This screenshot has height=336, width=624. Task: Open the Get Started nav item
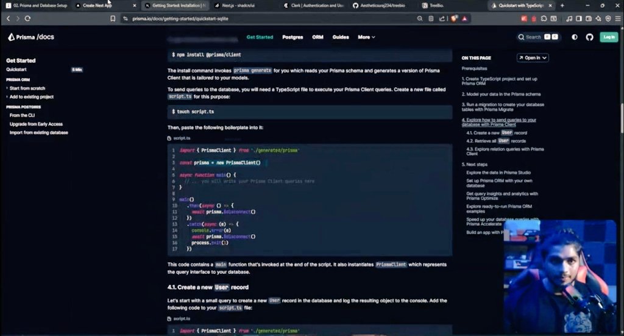tap(260, 37)
